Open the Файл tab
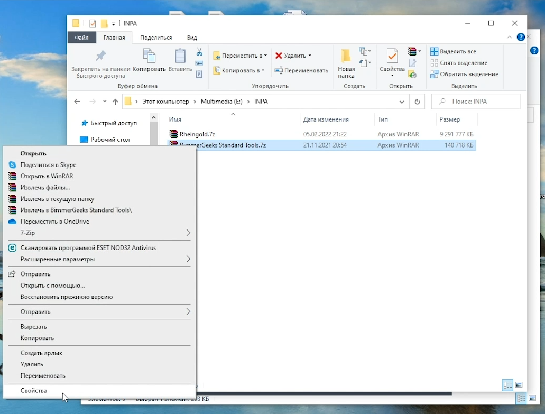 tap(82, 38)
